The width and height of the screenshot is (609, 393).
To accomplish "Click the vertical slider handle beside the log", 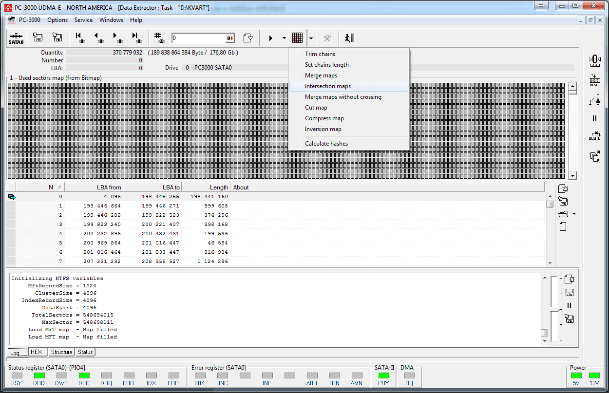I will 554,310.
